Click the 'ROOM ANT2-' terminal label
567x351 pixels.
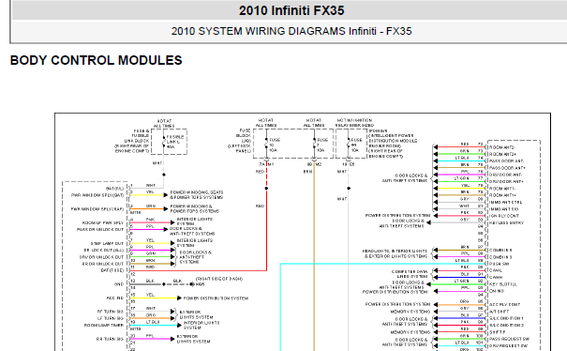502,147
